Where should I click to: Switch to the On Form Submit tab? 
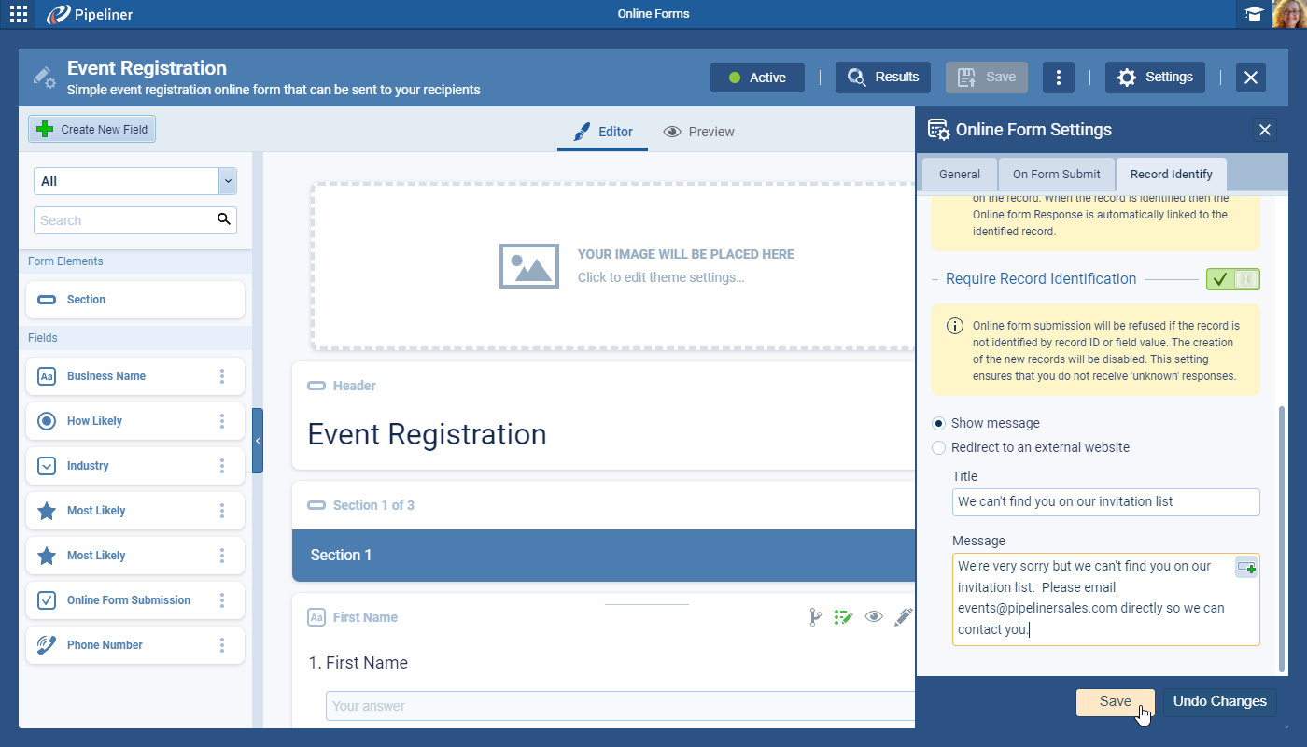(1056, 175)
